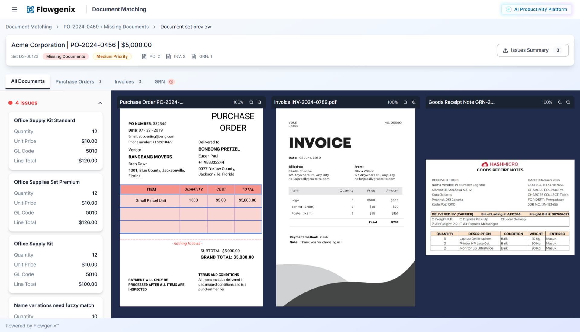Click the Acme Corporation PO-2024-0456 heading
The width and height of the screenshot is (580, 332).
pyautogui.click(x=82, y=45)
